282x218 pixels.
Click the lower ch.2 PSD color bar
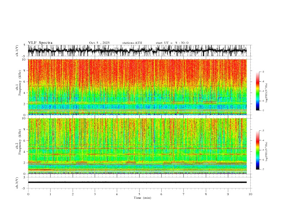[x=257, y=150]
